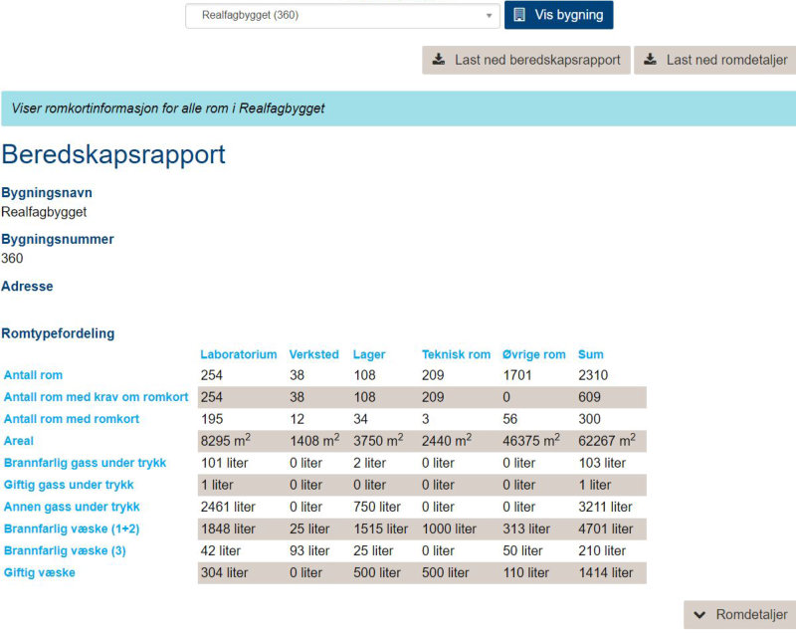Click the 304 liter Giftig væske value

click(225, 572)
